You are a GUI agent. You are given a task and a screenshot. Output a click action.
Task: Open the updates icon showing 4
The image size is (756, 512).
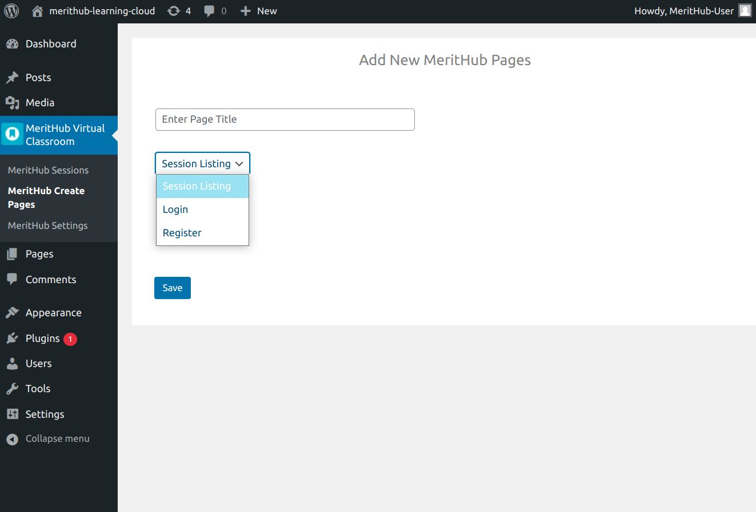pyautogui.click(x=174, y=11)
